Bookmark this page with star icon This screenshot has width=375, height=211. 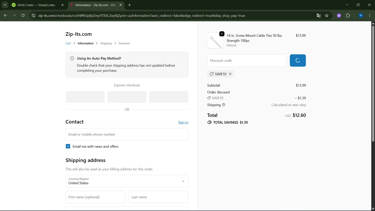(327, 15)
